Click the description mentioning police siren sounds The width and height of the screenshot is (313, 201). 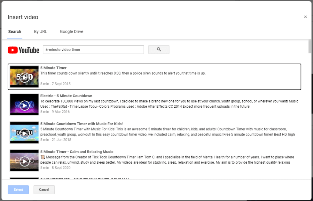[123, 73]
